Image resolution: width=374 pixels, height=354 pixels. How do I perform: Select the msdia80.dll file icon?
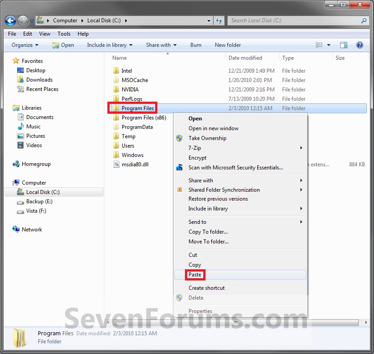click(116, 165)
